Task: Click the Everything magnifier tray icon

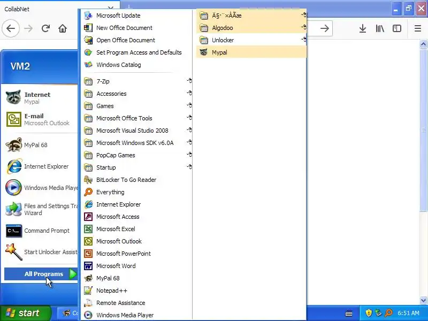Action: 389,313
